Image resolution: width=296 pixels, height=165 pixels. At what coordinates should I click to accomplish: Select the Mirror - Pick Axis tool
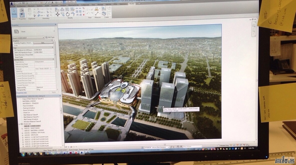(67, 9)
